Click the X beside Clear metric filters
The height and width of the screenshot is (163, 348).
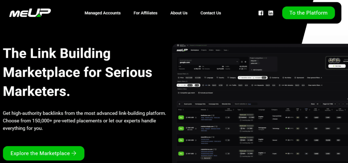tap(321, 85)
